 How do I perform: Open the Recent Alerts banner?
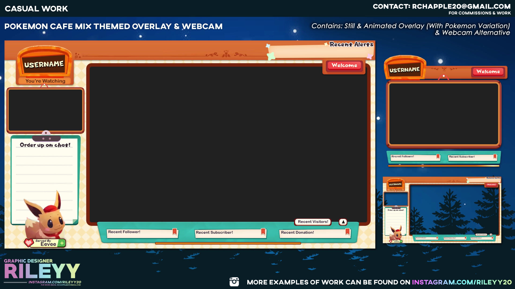[351, 44]
